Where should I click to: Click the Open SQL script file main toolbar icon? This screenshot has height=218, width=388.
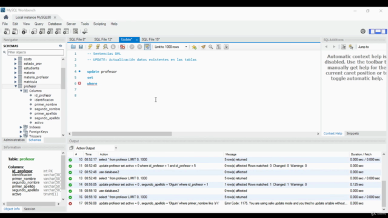tap(15, 31)
